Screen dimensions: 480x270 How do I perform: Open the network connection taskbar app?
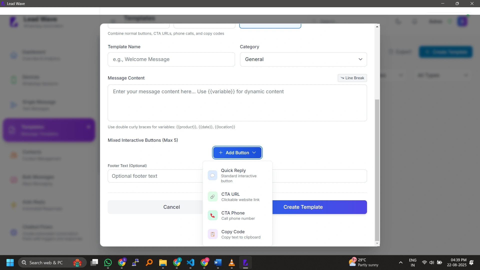click(x=135, y=262)
